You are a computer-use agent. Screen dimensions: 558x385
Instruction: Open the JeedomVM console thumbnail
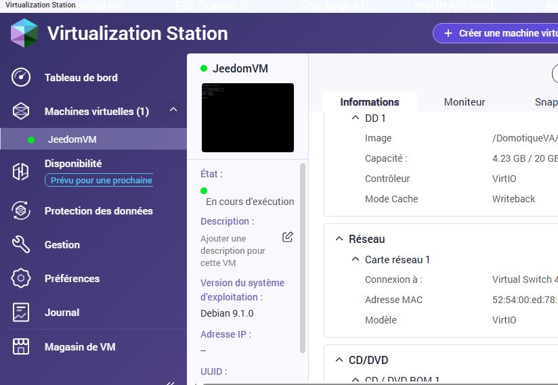248,118
